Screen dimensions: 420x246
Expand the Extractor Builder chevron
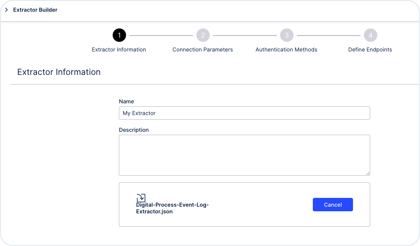(x=6, y=10)
